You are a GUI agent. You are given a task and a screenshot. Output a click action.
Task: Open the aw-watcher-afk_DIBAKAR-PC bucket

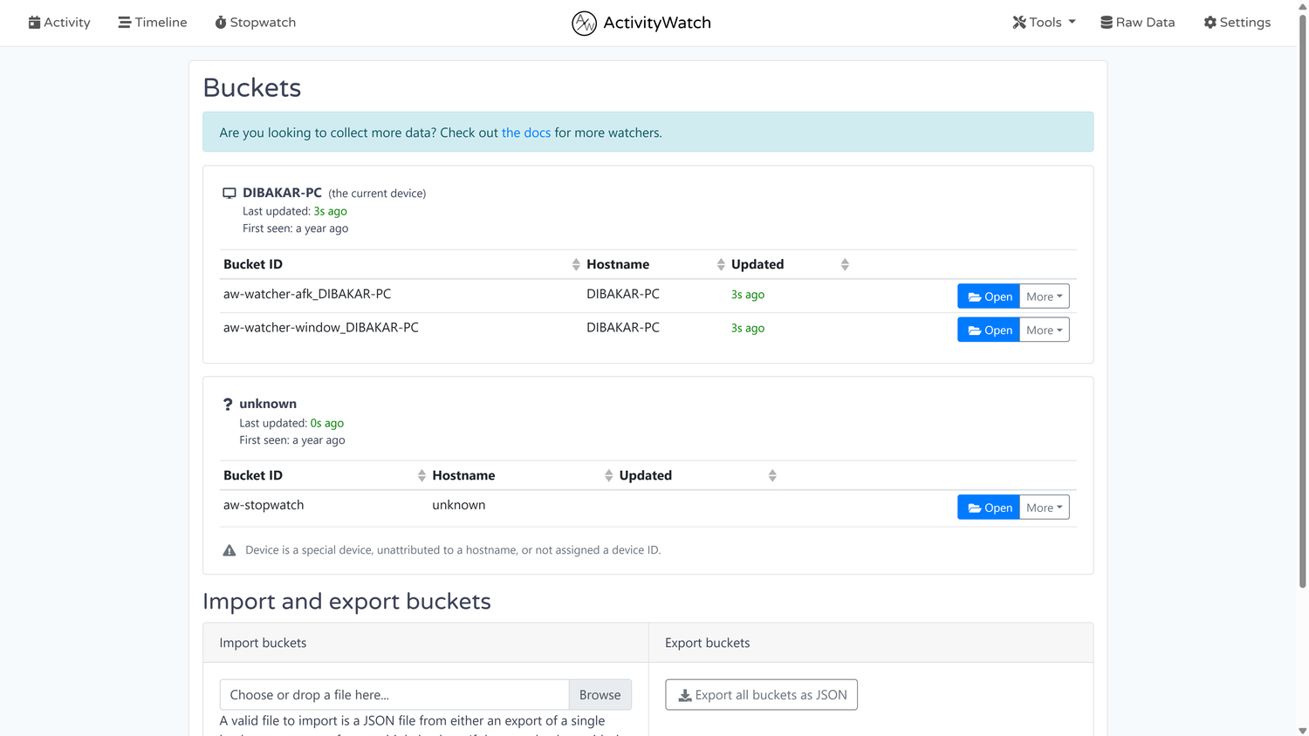(x=989, y=296)
